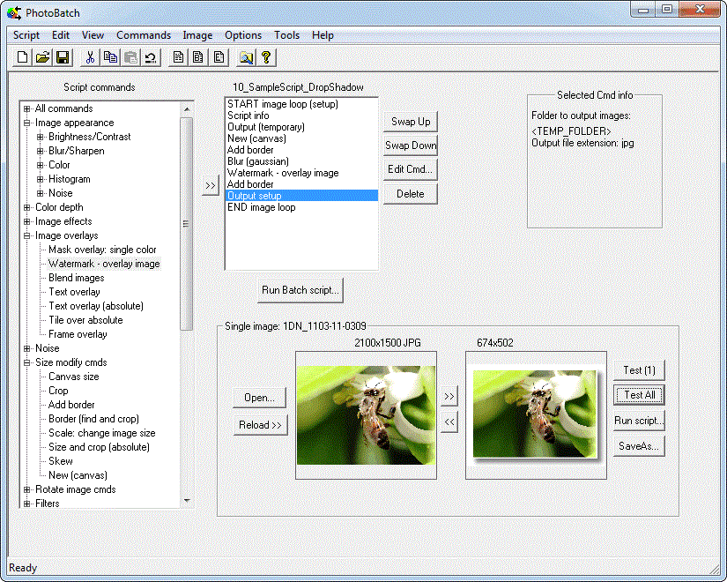The height and width of the screenshot is (582, 727).
Task: Click the New script toolbar icon
Action: tap(24, 57)
